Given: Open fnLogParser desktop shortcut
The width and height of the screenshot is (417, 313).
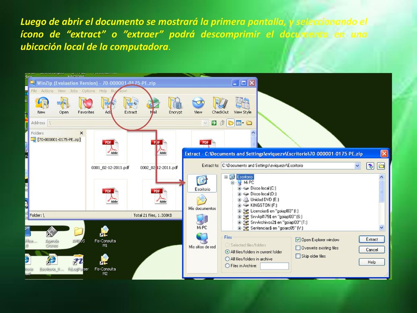Looking at the screenshot, I should pyautogui.click(x=78, y=263).
